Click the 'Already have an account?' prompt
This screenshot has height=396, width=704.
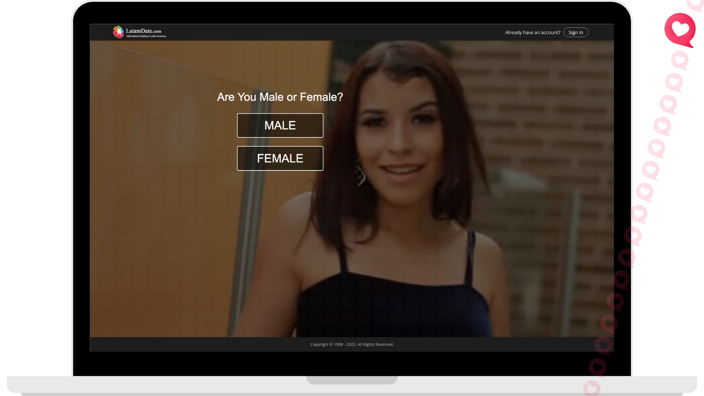532,32
